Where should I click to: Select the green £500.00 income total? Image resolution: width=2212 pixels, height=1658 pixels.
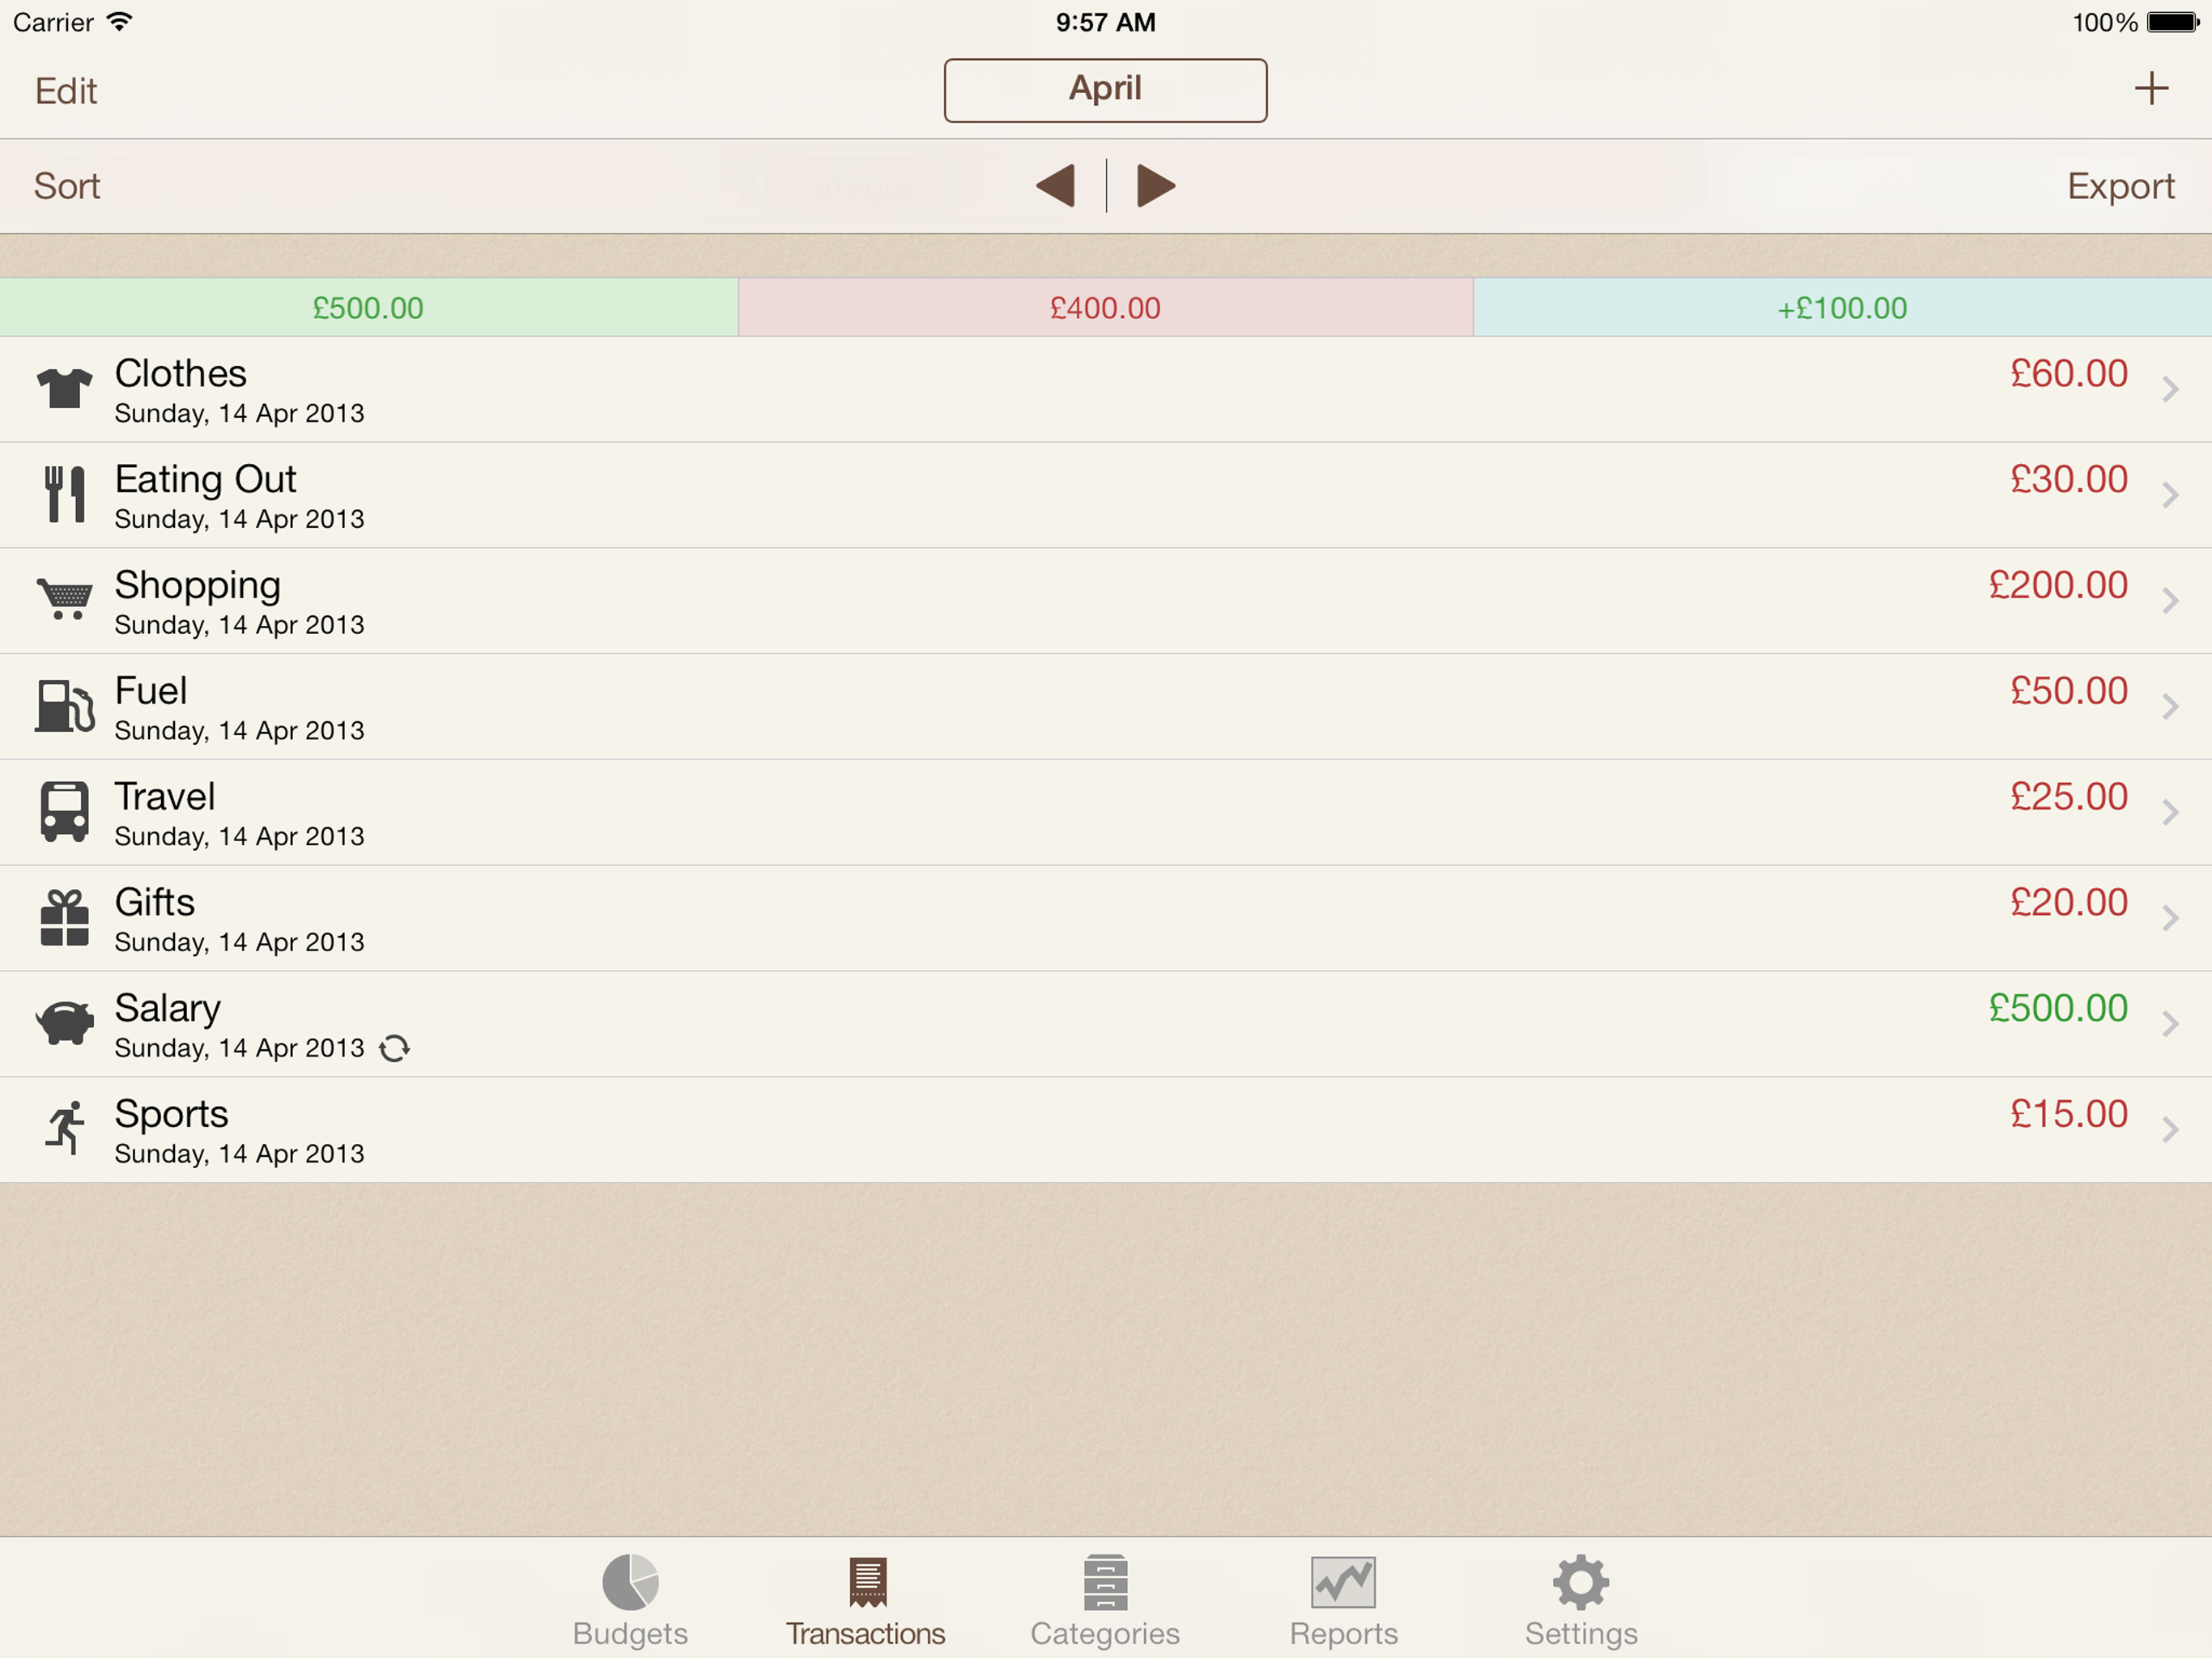pyautogui.click(x=368, y=308)
